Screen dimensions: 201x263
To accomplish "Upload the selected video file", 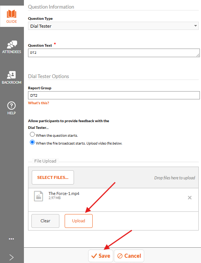I will tap(78, 221).
